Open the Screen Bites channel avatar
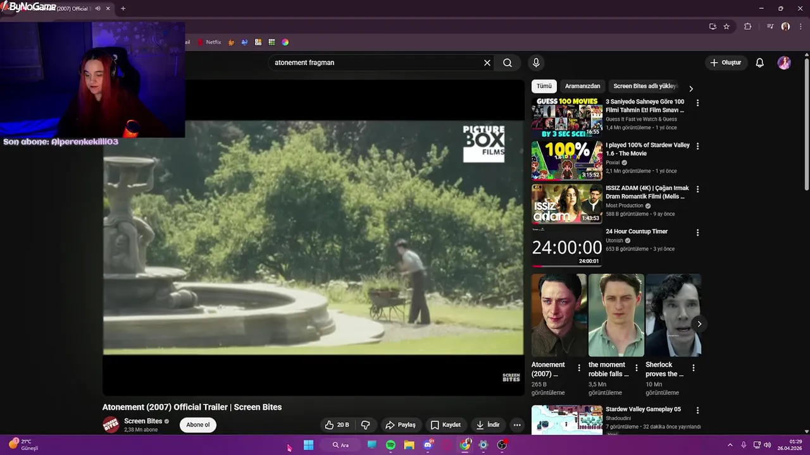The image size is (810, 455). (111, 425)
